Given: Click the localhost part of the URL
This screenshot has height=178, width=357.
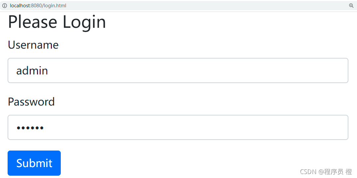Looking at the screenshot, I should 20,6.
